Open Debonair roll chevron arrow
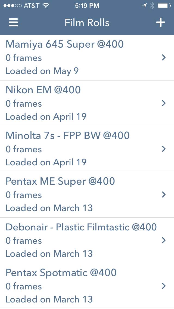The image size is (174, 309). 164,240
